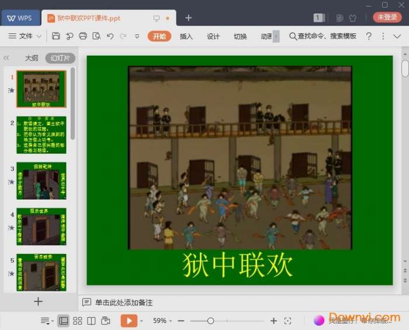Select slide 2 thumbnail with text list
The width and height of the screenshot is (409, 330).
[x=41, y=135]
